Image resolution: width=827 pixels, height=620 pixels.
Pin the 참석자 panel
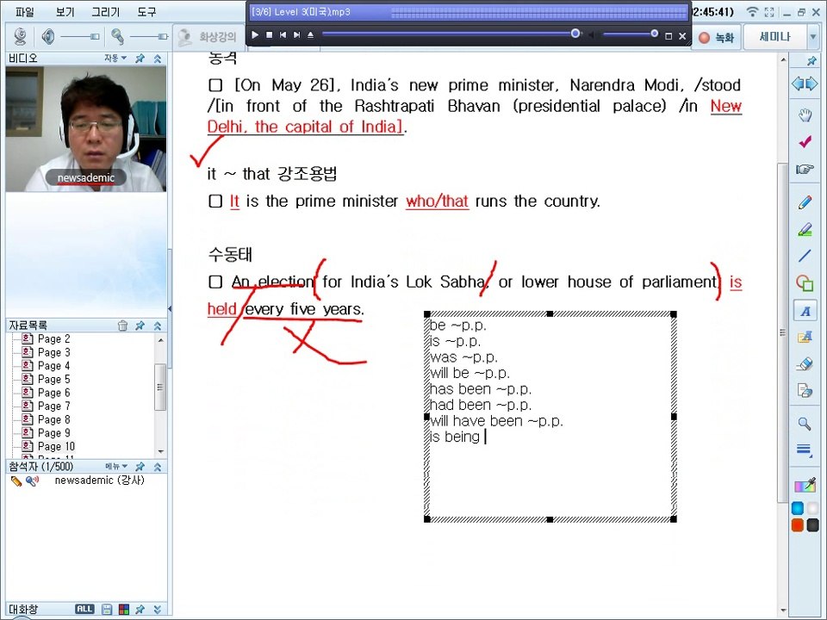[140, 466]
